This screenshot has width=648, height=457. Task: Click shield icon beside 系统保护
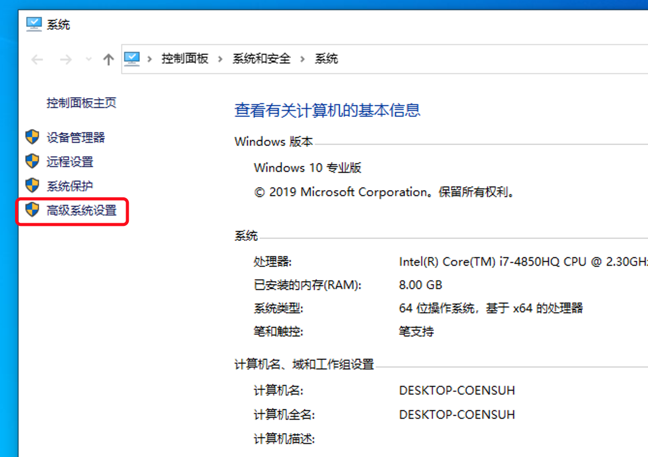click(x=32, y=185)
